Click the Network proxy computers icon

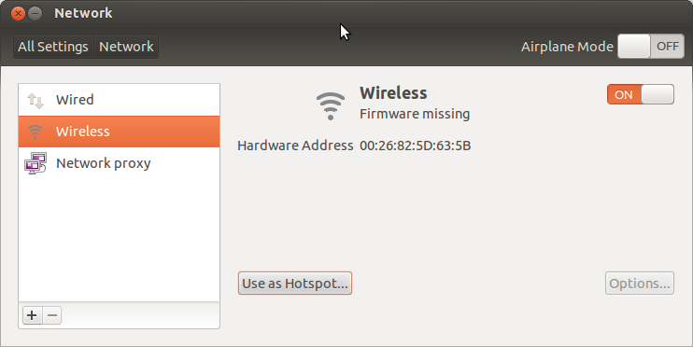pos(35,163)
